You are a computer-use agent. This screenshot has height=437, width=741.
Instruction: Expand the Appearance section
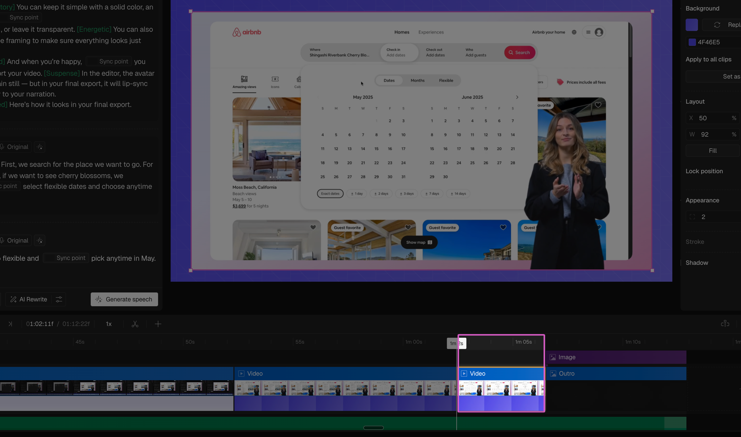pyautogui.click(x=702, y=200)
